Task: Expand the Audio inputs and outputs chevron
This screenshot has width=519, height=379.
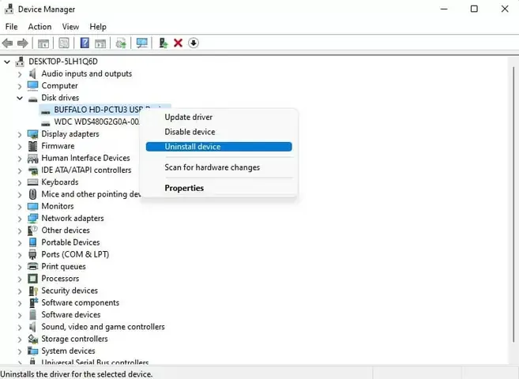Action: click(x=20, y=74)
